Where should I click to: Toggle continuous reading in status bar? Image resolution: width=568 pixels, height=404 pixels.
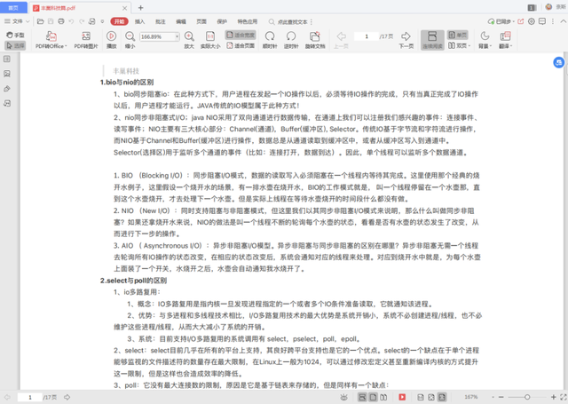point(362,397)
